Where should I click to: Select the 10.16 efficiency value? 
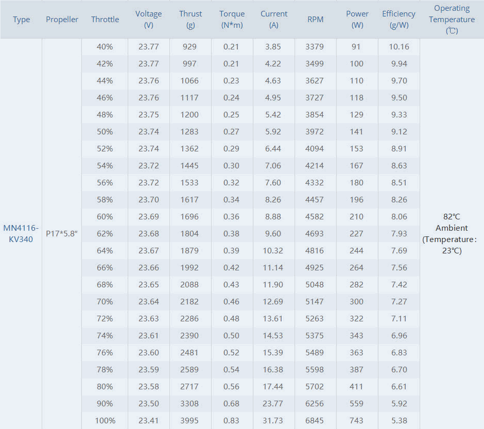point(399,47)
